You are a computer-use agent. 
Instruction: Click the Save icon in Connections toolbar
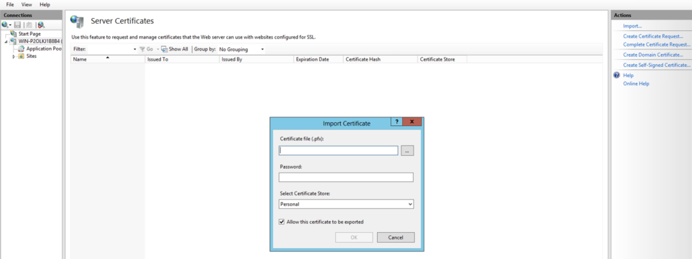[x=18, y=25]
